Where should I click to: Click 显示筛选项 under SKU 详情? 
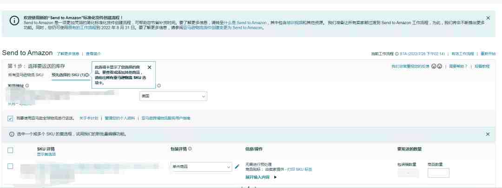point(46,154)
